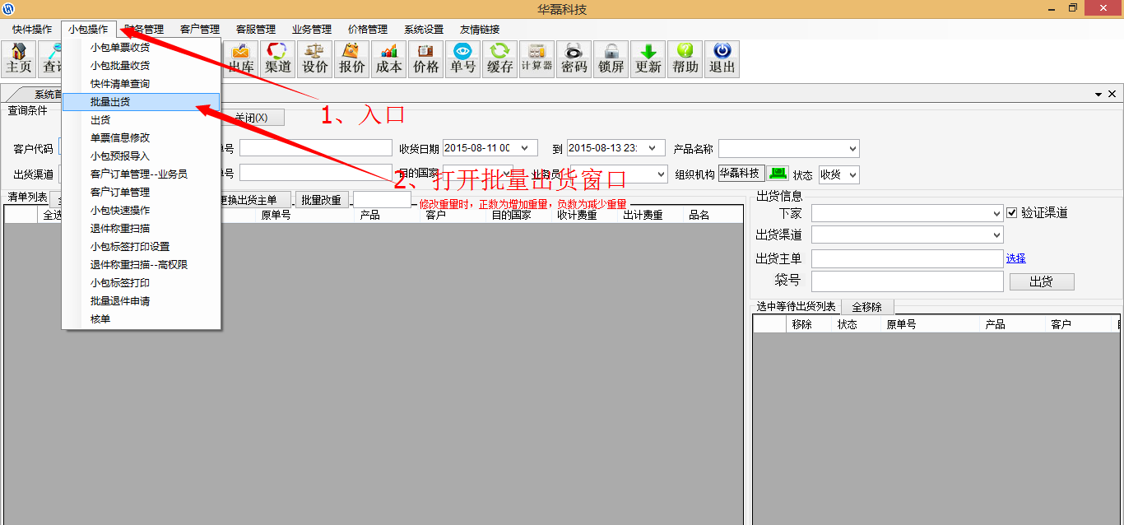
Task: Click the 选择 link
Action: [1015, 258]
